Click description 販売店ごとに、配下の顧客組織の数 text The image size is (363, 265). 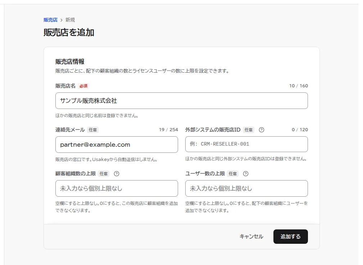[142, 71]
